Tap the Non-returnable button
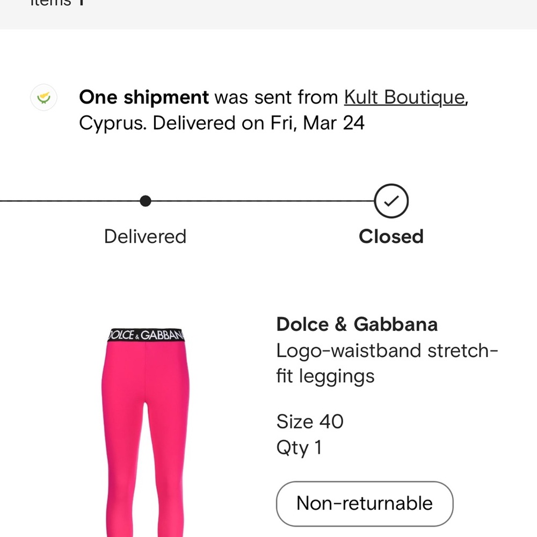Screen dimensions: 537x537 click(x=365, y=504)
